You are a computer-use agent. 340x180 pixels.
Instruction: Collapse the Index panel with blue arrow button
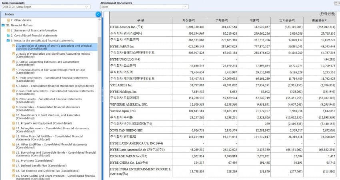98,14
